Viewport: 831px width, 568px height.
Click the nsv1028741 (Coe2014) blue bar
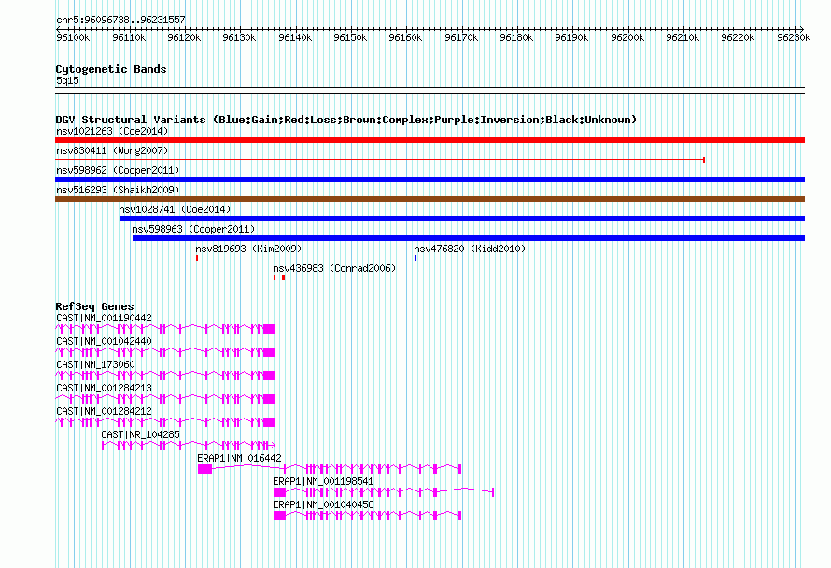point(462,219)
